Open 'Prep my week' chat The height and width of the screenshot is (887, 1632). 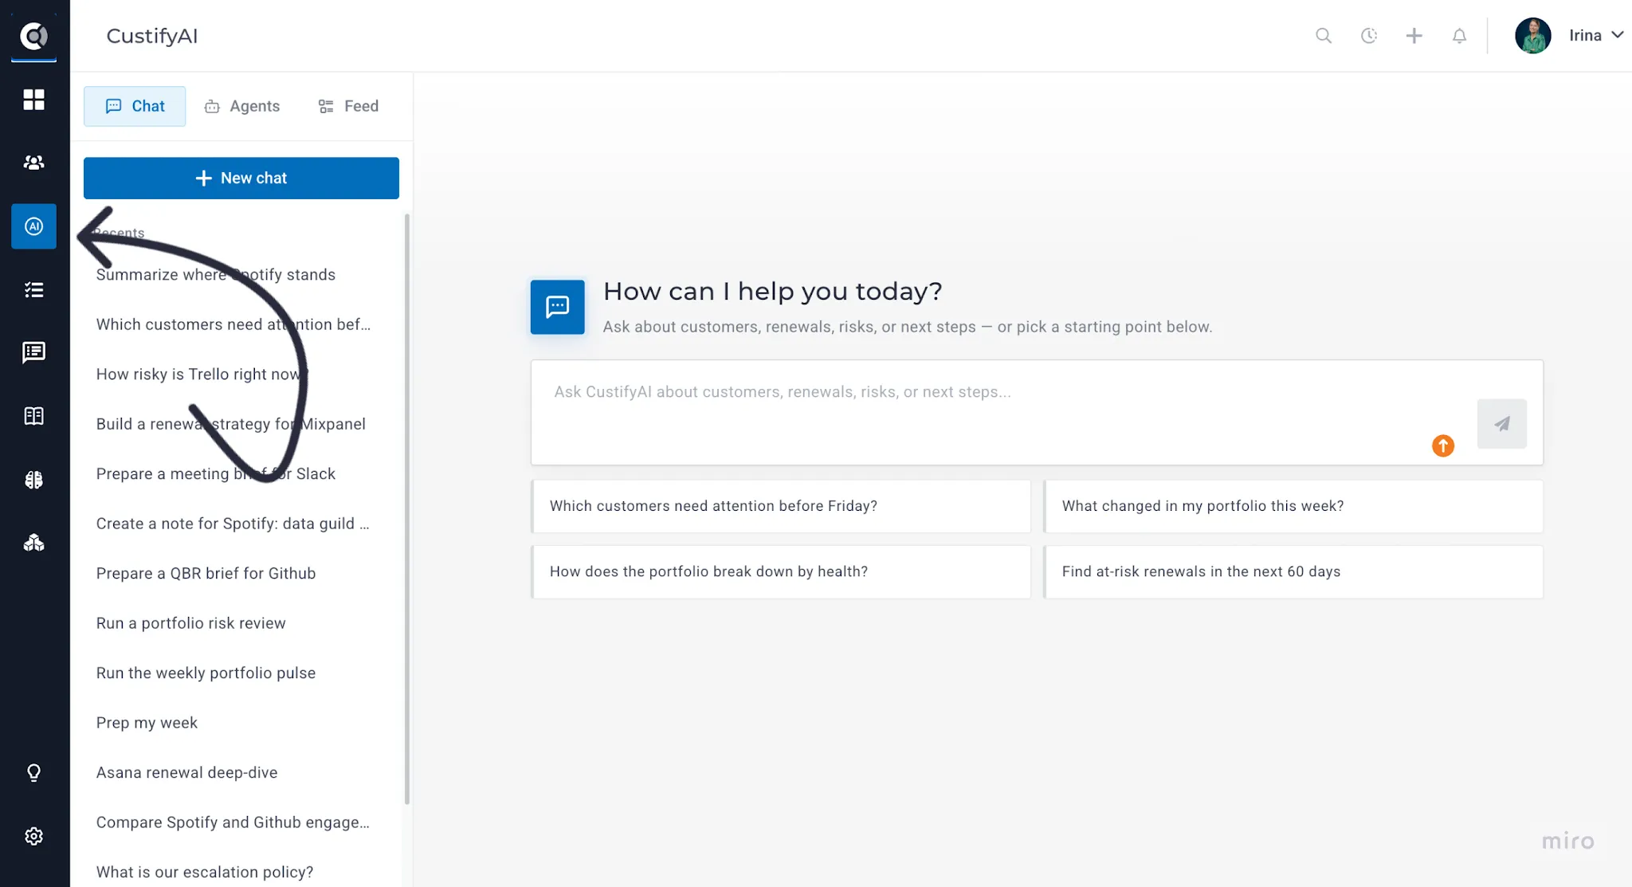[147, 723]
